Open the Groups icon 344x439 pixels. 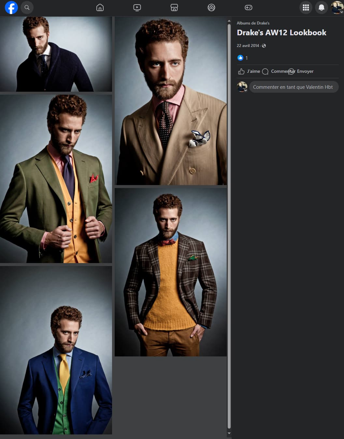pyautogui.click(x=211, y=8)
